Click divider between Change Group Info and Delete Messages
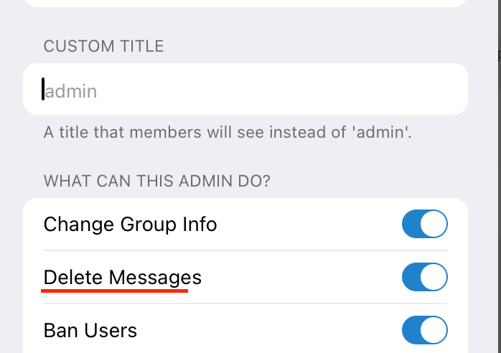 [x=244, y=250]
